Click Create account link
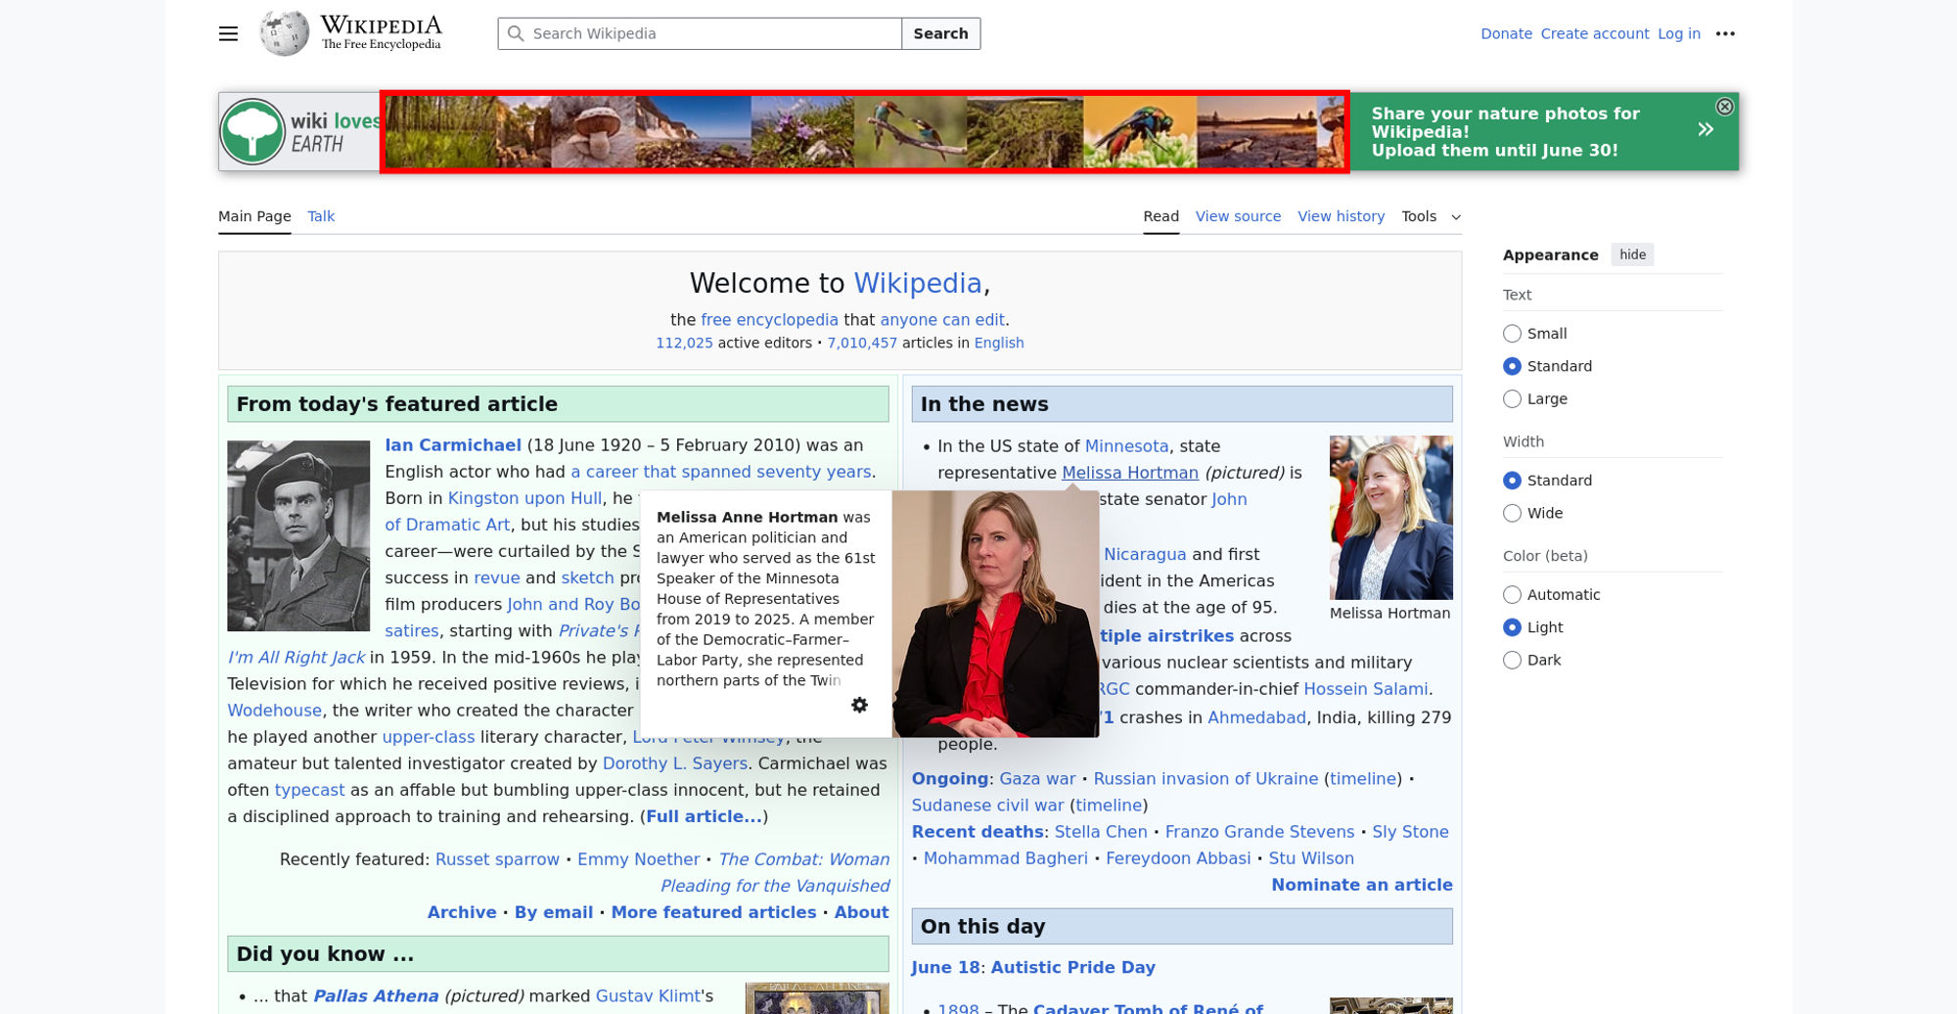Viewport: 1957px width, 1014px height. tap(1594, 33)
